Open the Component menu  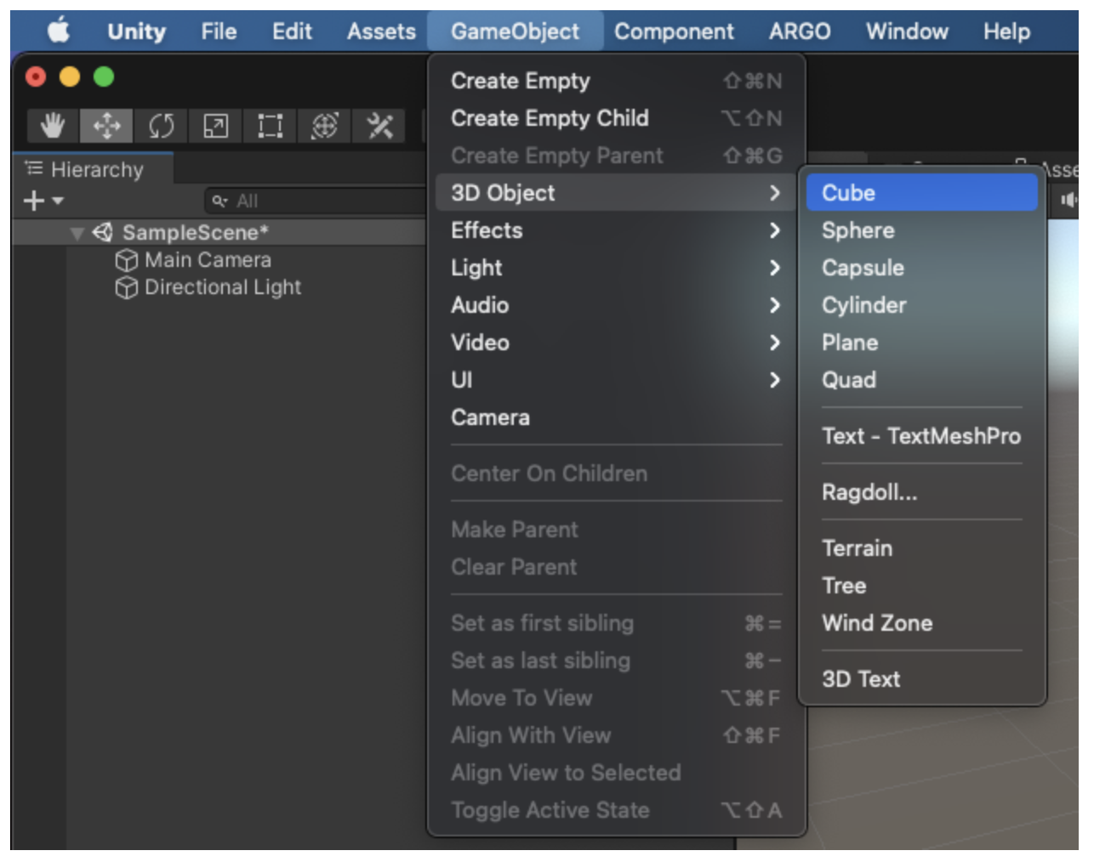point(674,31)
